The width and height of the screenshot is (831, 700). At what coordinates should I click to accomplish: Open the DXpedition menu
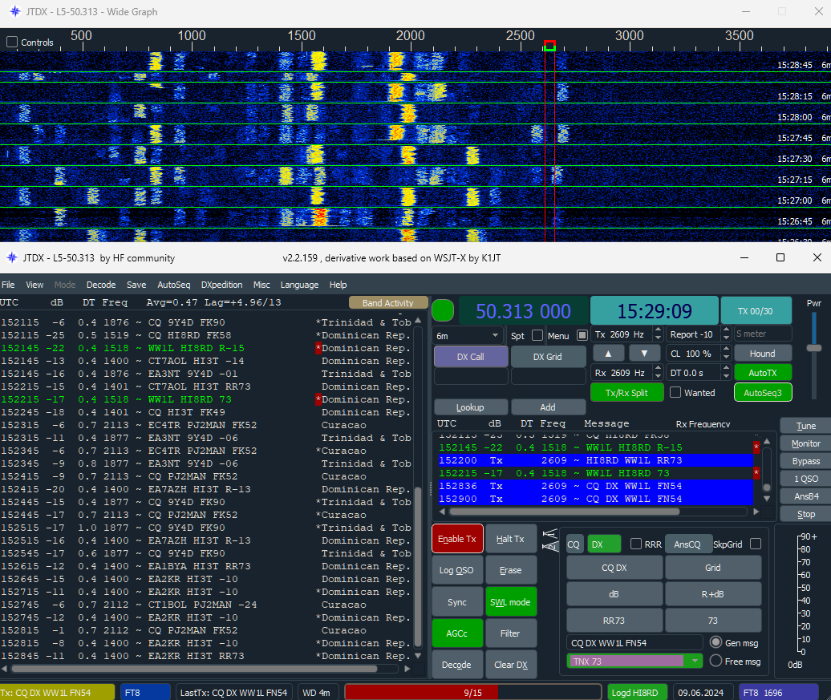[221, 285]
